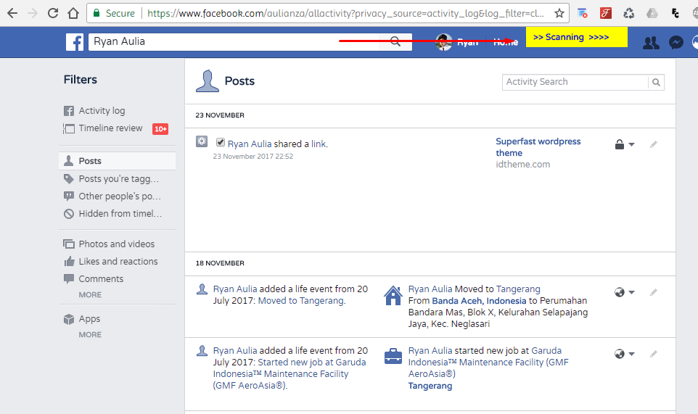Open Superfast wordpress theme link
The height and width of the screenshot is (414, 698).
click(538, 147)
